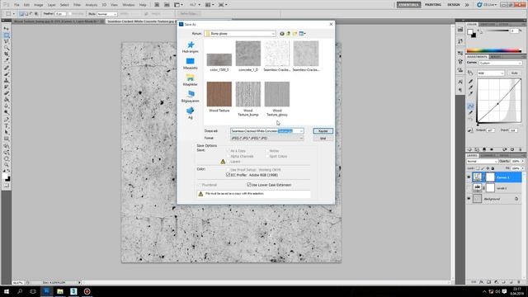
Task: Create a new folder in Save As
Action: coord(295,34)
